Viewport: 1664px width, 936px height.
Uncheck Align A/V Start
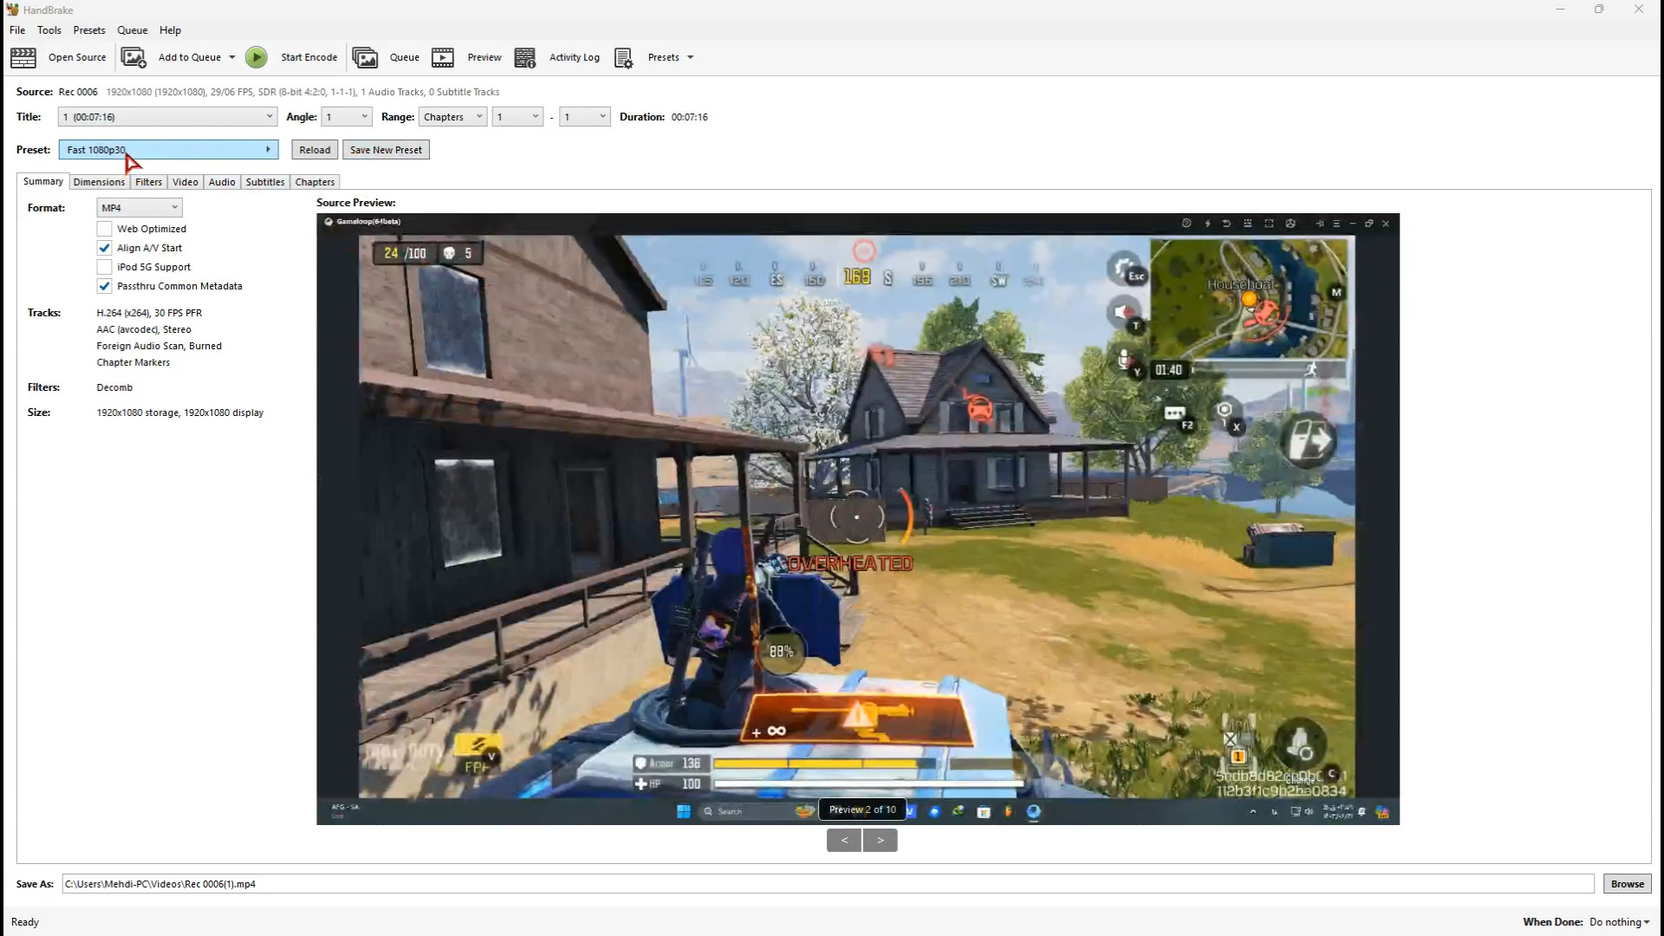[x=105, y=248]
